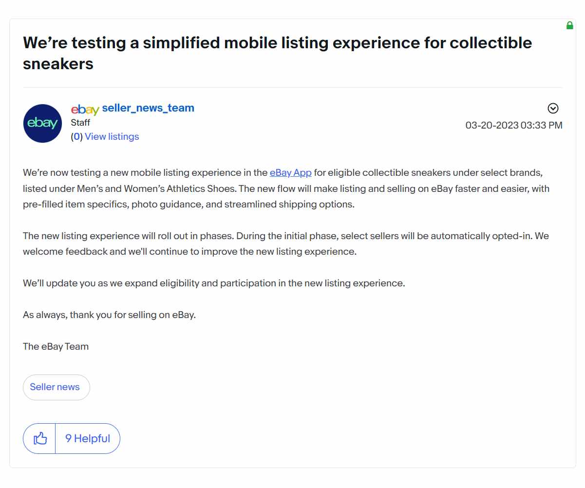Click the first paragraph's 'pre-filled item specifics' line
This screenshot has height=488, width=585.
pos(189,204)
